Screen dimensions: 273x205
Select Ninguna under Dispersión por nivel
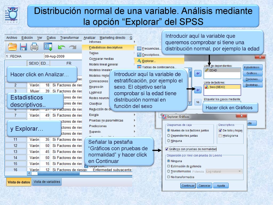click(x=168, y=161)
